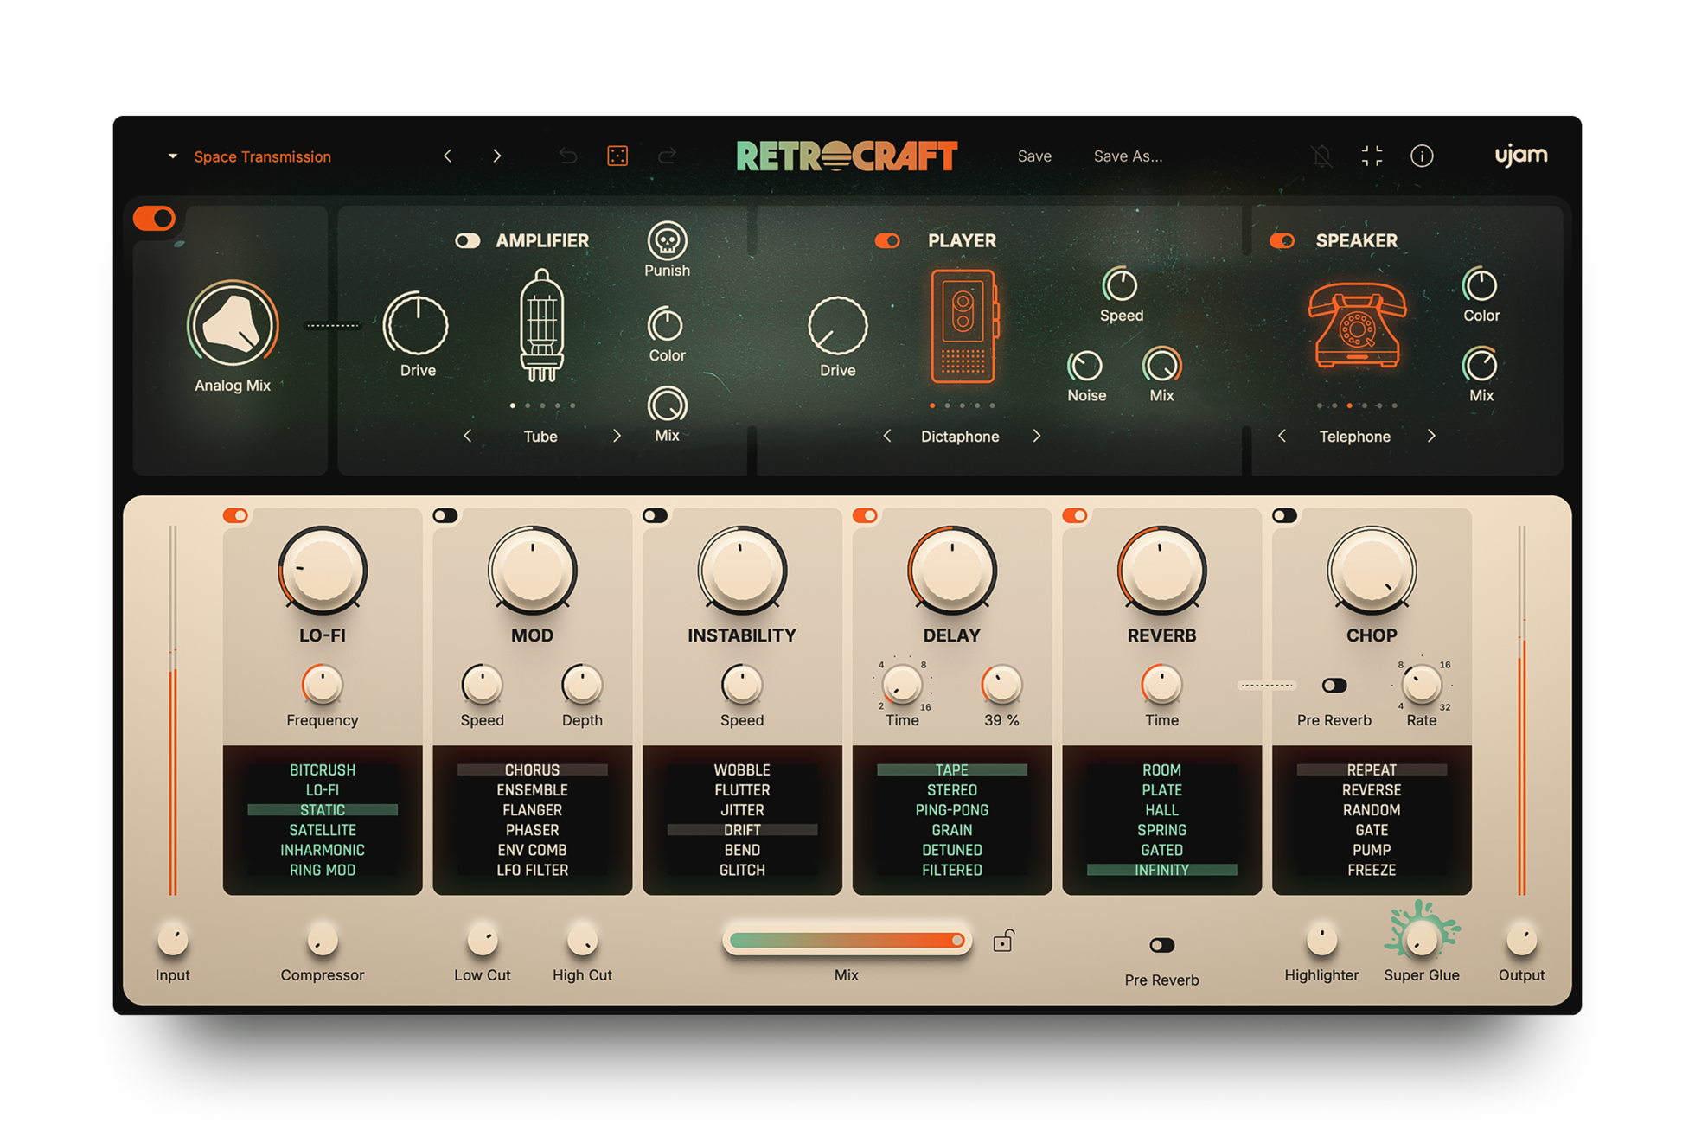Select SPRING in REVERB list
Screen dimensions: 1695x1130
coord(1161,830)
